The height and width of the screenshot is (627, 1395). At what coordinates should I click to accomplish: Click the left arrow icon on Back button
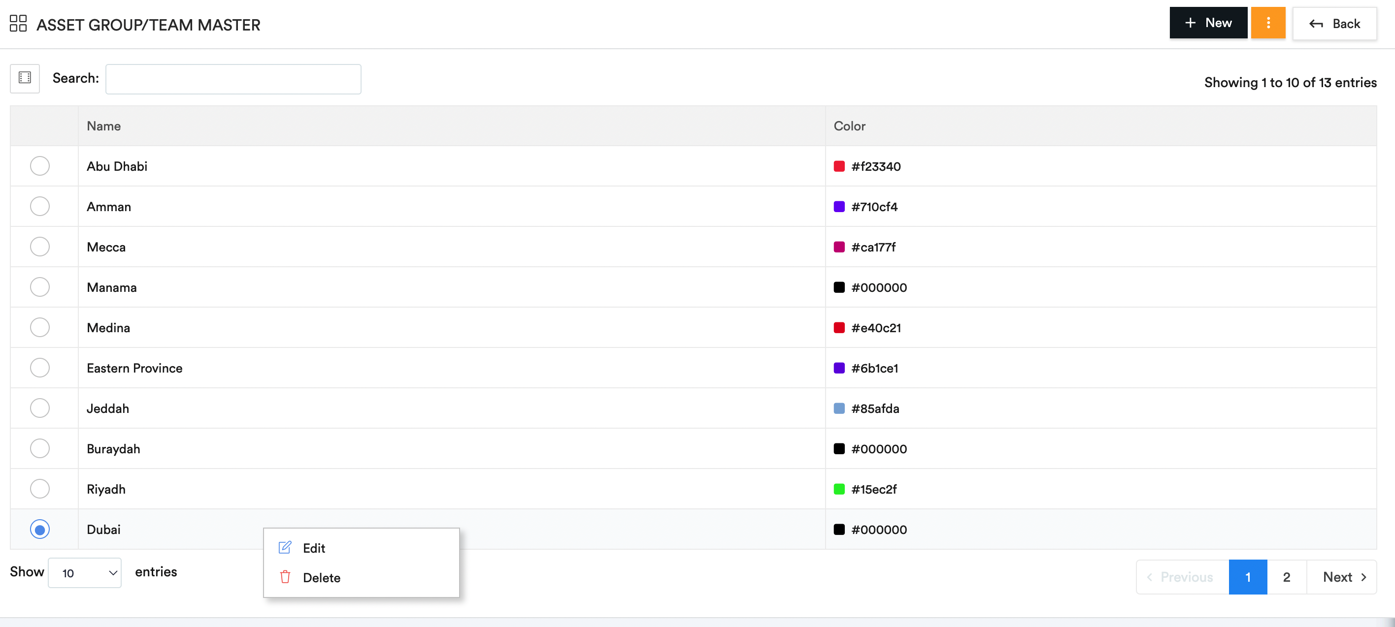(1316, 24)
